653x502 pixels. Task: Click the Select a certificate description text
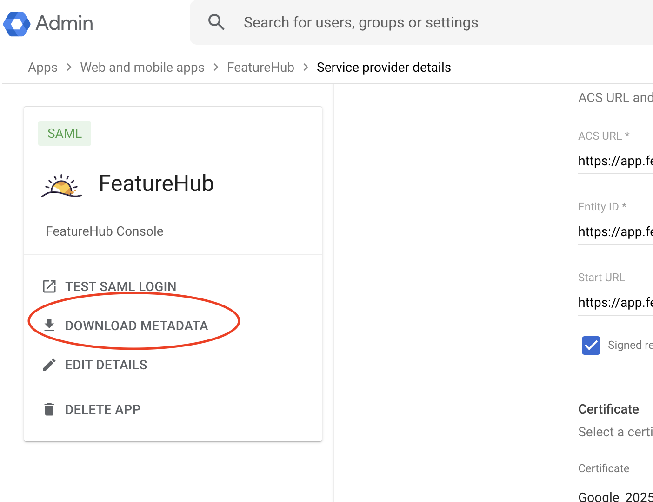(615, 432)
